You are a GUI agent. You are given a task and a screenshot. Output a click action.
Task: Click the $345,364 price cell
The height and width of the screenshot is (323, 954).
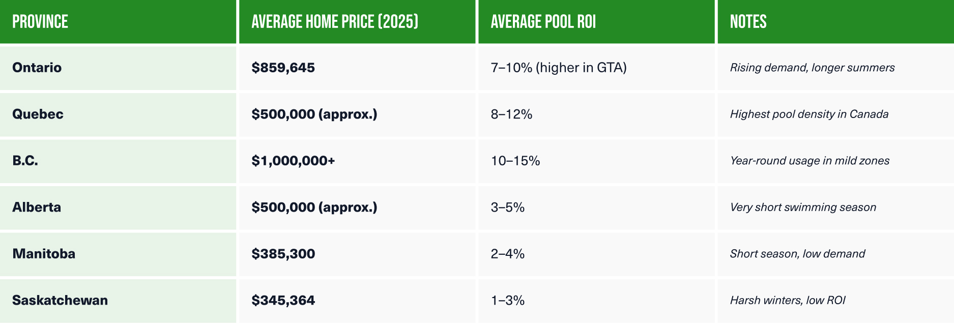(x=283, y=300)
